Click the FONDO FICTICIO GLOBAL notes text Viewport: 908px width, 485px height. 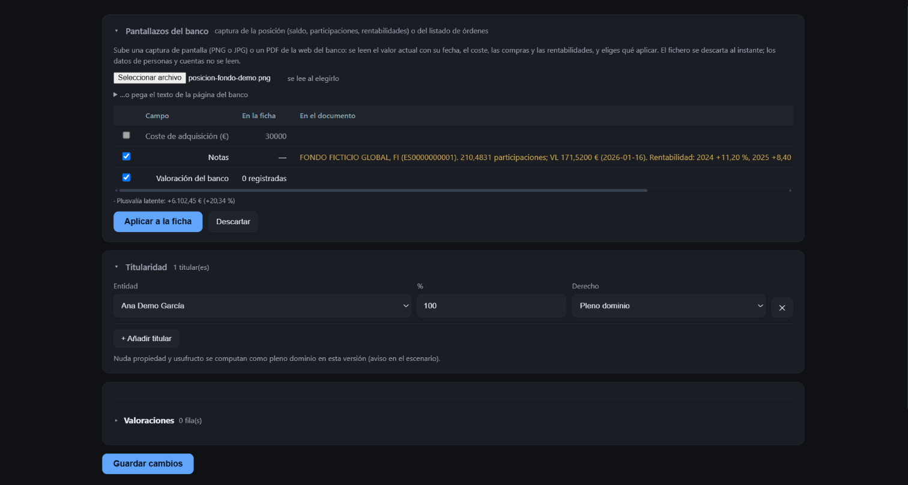546,157
